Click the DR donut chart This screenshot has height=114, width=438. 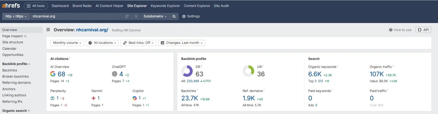[x=187, y=71]
